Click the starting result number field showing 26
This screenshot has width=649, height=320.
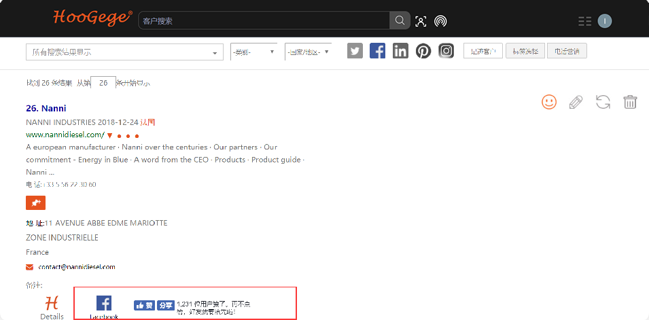point(103,83)
